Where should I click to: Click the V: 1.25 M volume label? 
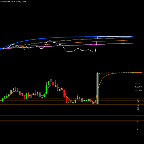tap(139, 87)
